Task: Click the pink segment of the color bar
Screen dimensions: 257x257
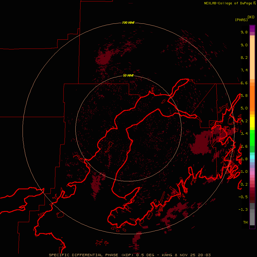Action: [252, 173]
